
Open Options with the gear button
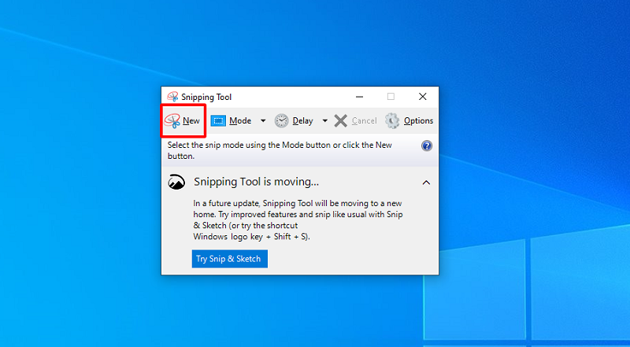pyautogui.click(x=409, y=121)
